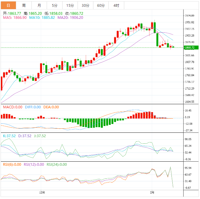Switch to the 日 daily chart tab
Viewport: 200px width, 199px height.
coord(8,6)
